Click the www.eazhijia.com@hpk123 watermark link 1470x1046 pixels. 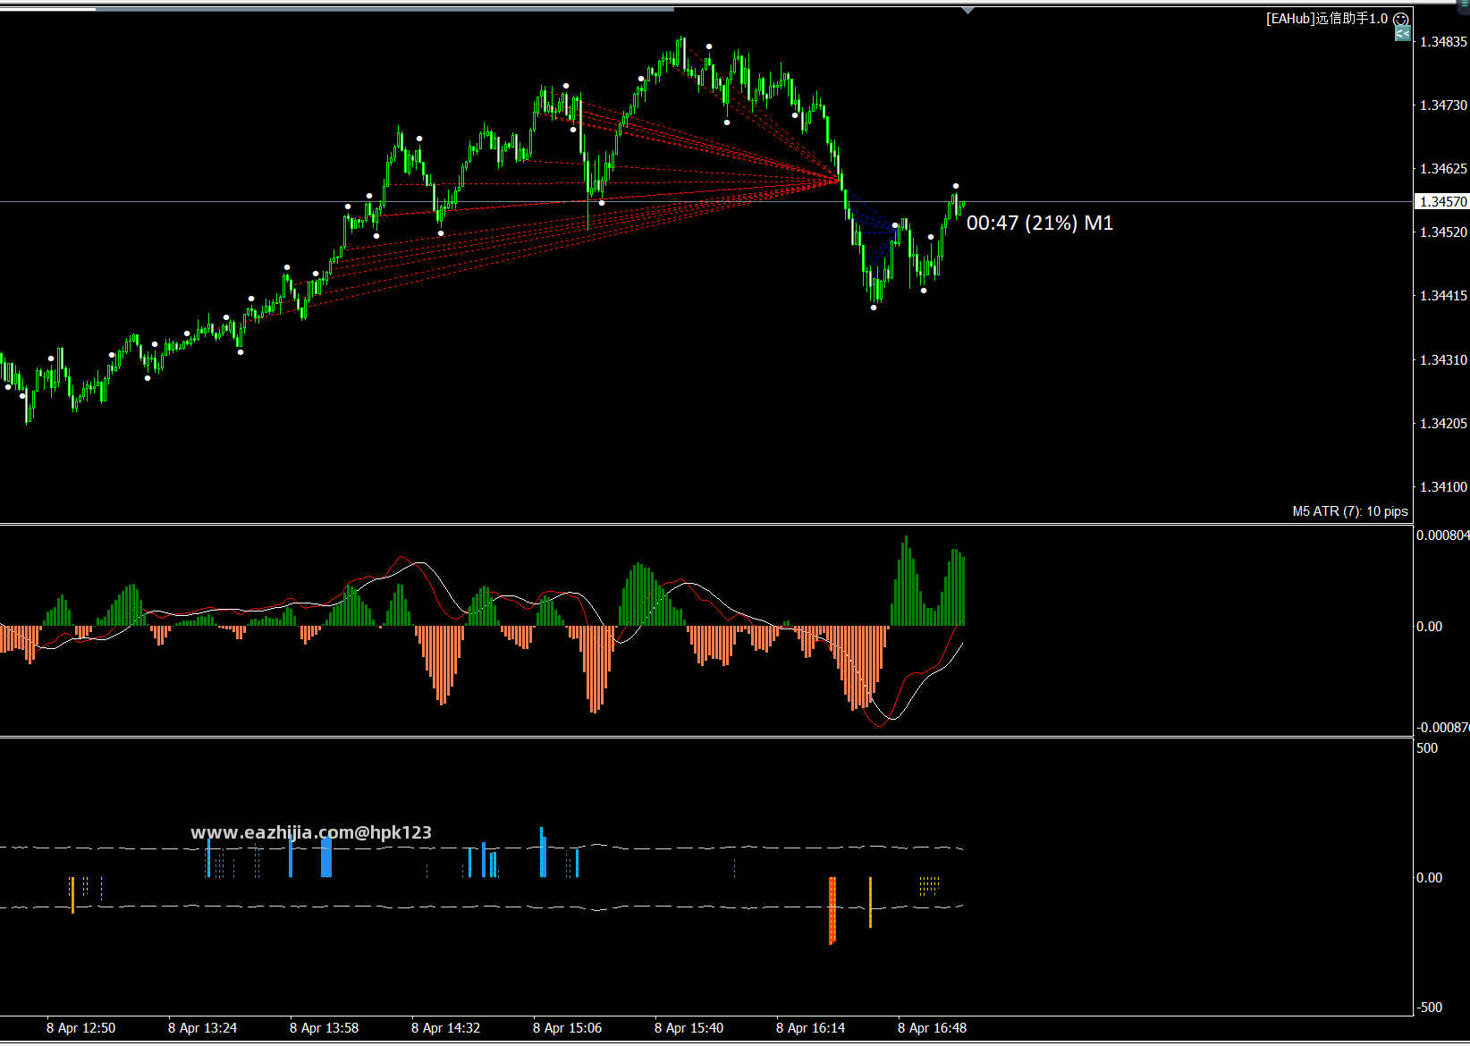pos(310,832)
